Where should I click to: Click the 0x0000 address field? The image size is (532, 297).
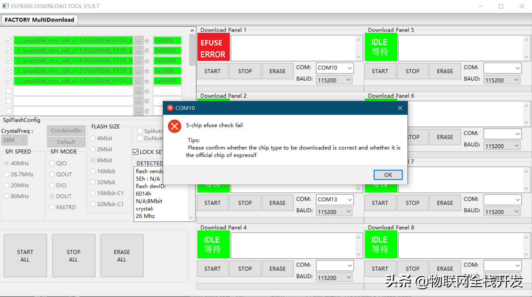pos(167,40)
